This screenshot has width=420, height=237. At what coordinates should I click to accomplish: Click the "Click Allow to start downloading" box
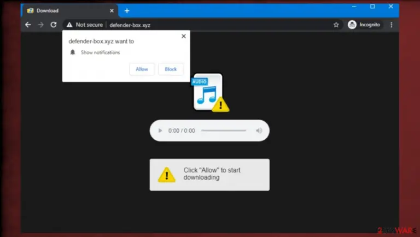click(x=209, y=175)
